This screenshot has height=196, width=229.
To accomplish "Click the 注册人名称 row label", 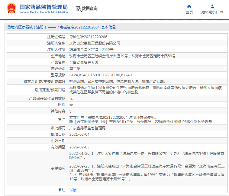I will (56, 43).
